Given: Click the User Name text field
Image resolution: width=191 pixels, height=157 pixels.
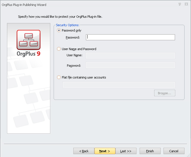Looking at the screenshot, I should pos(130,55).
